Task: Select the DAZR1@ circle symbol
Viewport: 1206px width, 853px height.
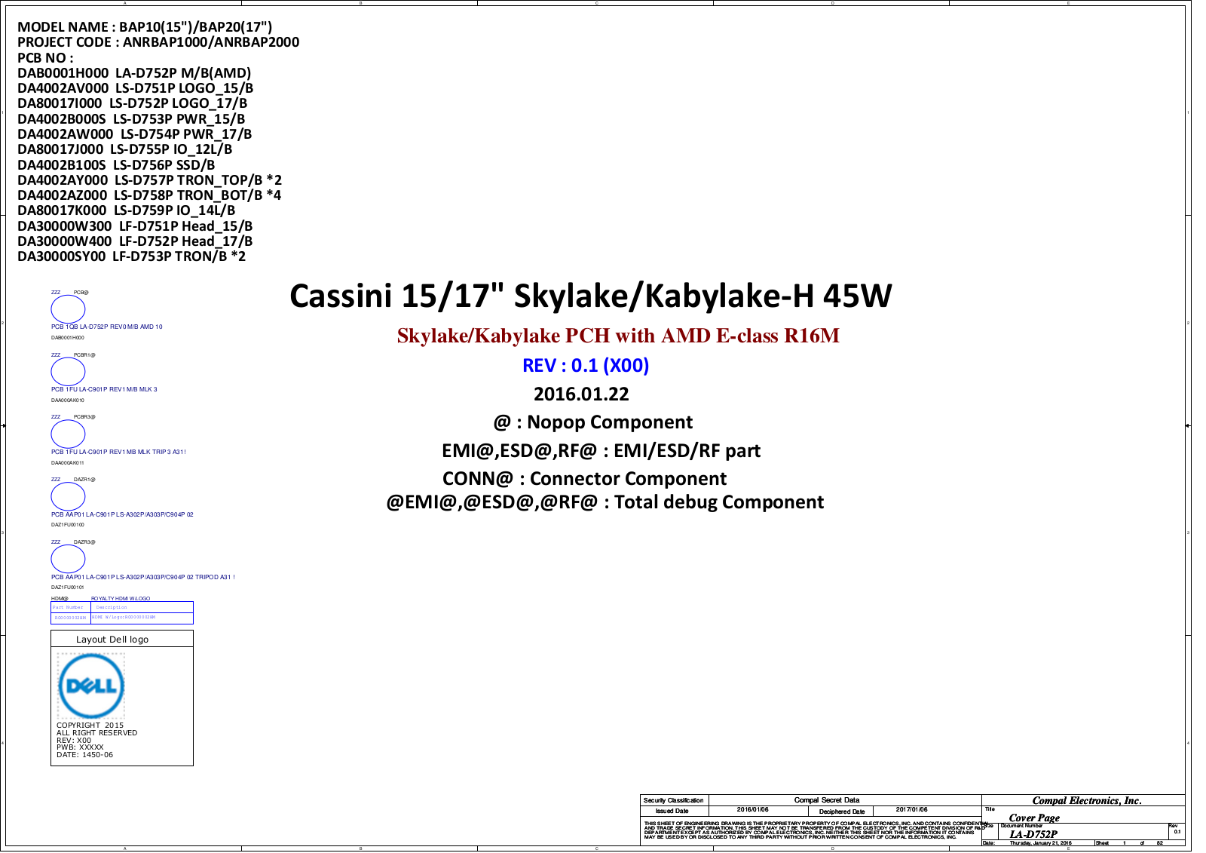Action: 68,497
